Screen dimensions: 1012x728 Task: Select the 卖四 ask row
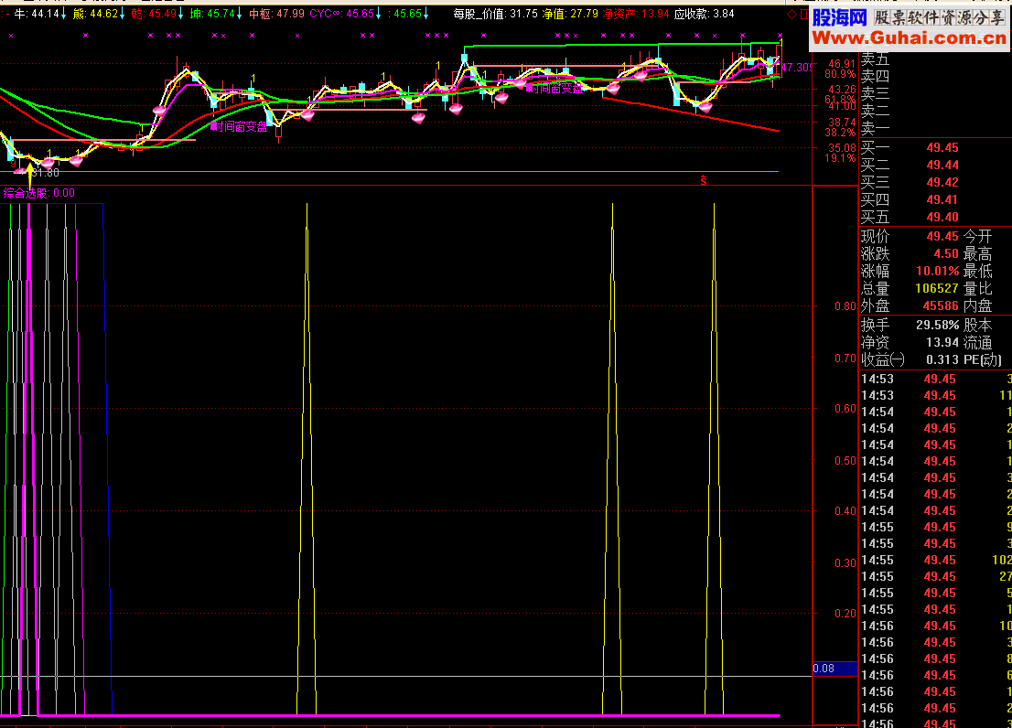click(x=936, y=76)
